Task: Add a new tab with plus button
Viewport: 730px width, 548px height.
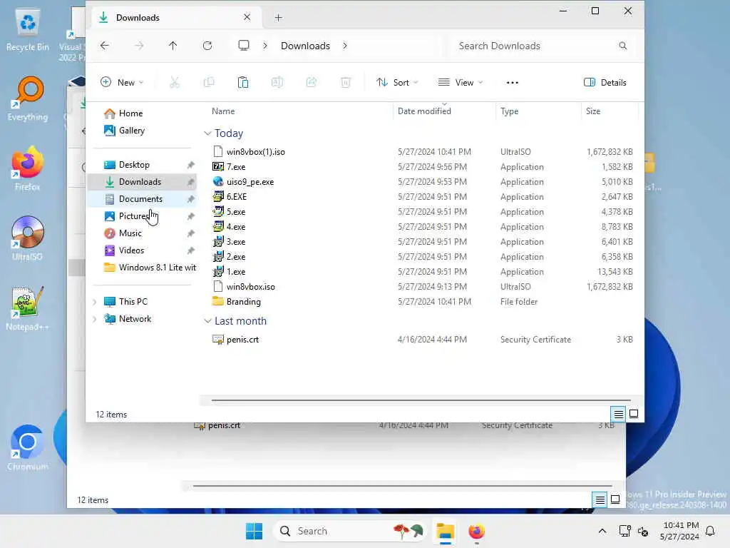Action: pyautogui.click(x=279, y=18)
